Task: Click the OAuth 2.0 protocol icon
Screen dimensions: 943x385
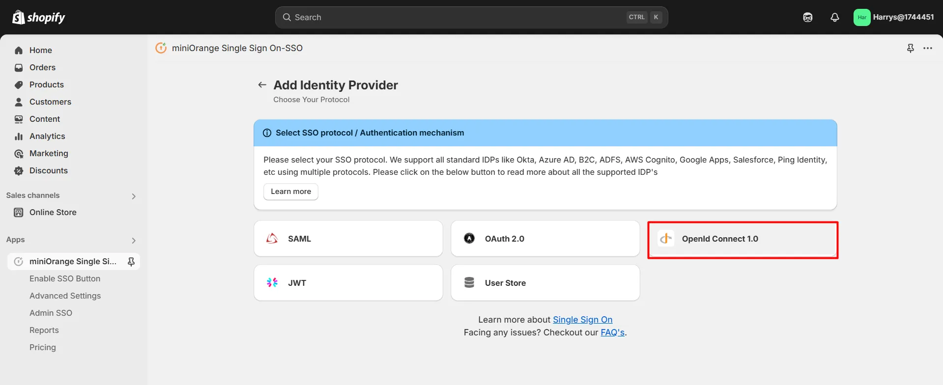Action: click(x=469, y=238)
